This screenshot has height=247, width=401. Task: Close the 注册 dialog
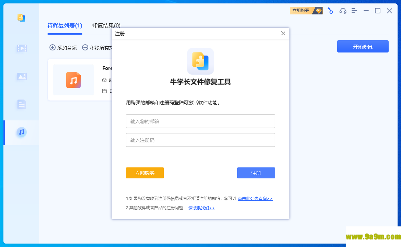pos(283,34)
